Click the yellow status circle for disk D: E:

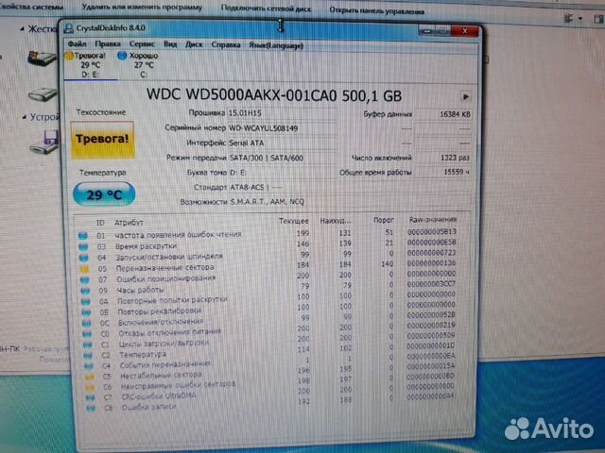[69, 56]
